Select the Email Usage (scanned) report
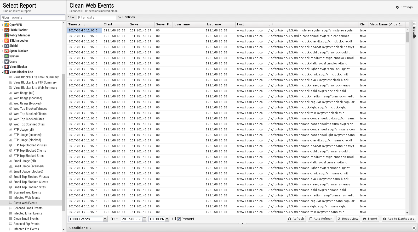Screen dimensions: 418x232 pos(28,166)
